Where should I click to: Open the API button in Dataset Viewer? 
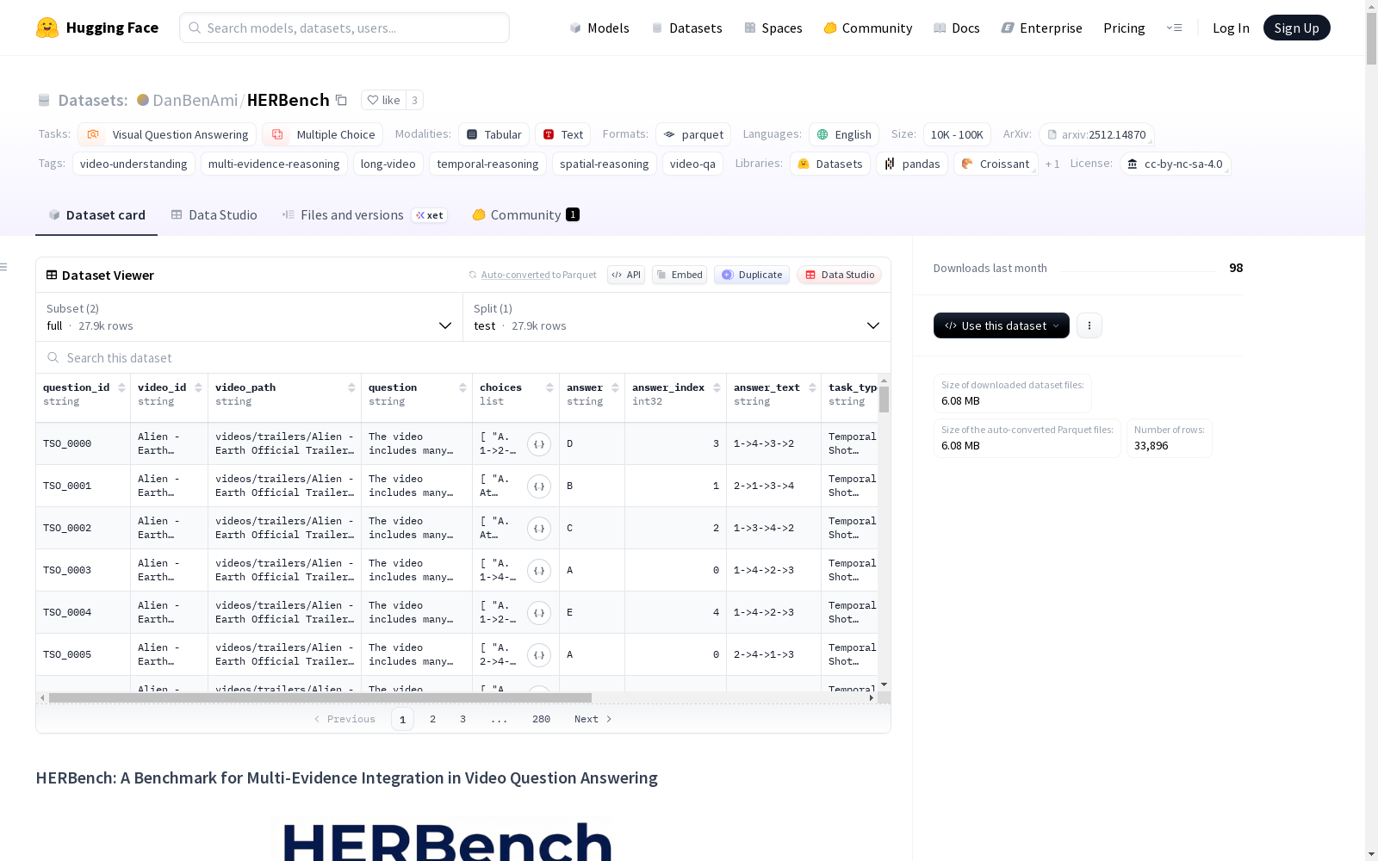[626, 275]
